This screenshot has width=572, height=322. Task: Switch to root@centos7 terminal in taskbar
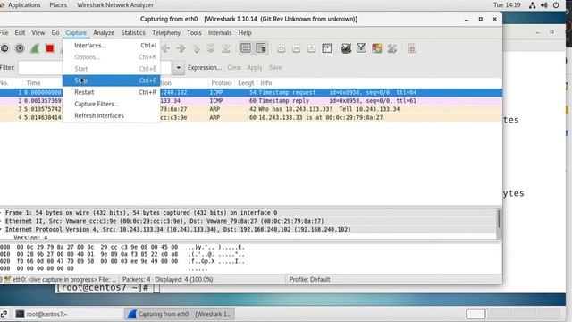coord(68,314)
